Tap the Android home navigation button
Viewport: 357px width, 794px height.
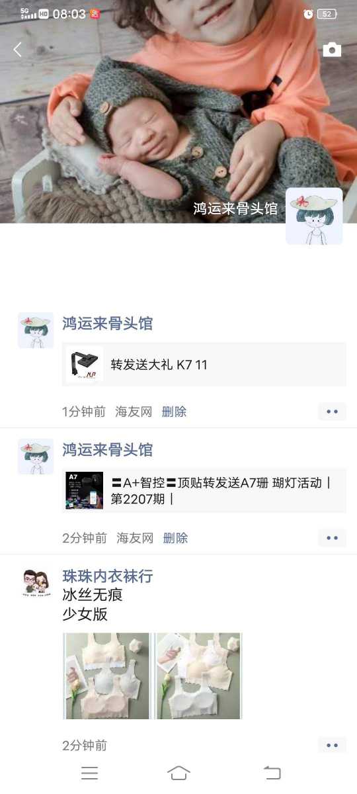[178, 773]
